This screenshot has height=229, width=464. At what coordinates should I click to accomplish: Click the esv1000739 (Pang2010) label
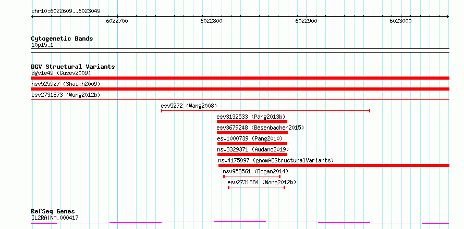(x=250, y=138)
